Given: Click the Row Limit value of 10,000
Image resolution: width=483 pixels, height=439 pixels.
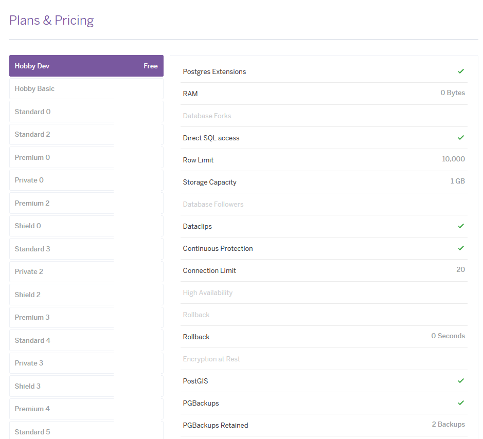Looking at the screenshot, I should point(453,160).
